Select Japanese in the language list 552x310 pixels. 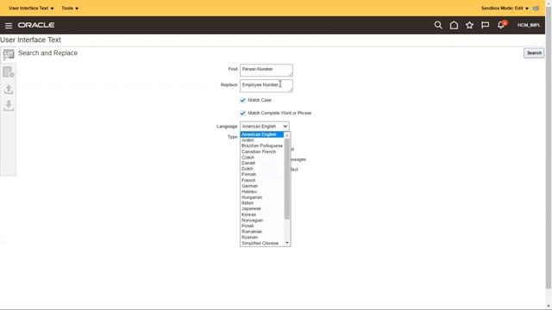coord(262,208)
